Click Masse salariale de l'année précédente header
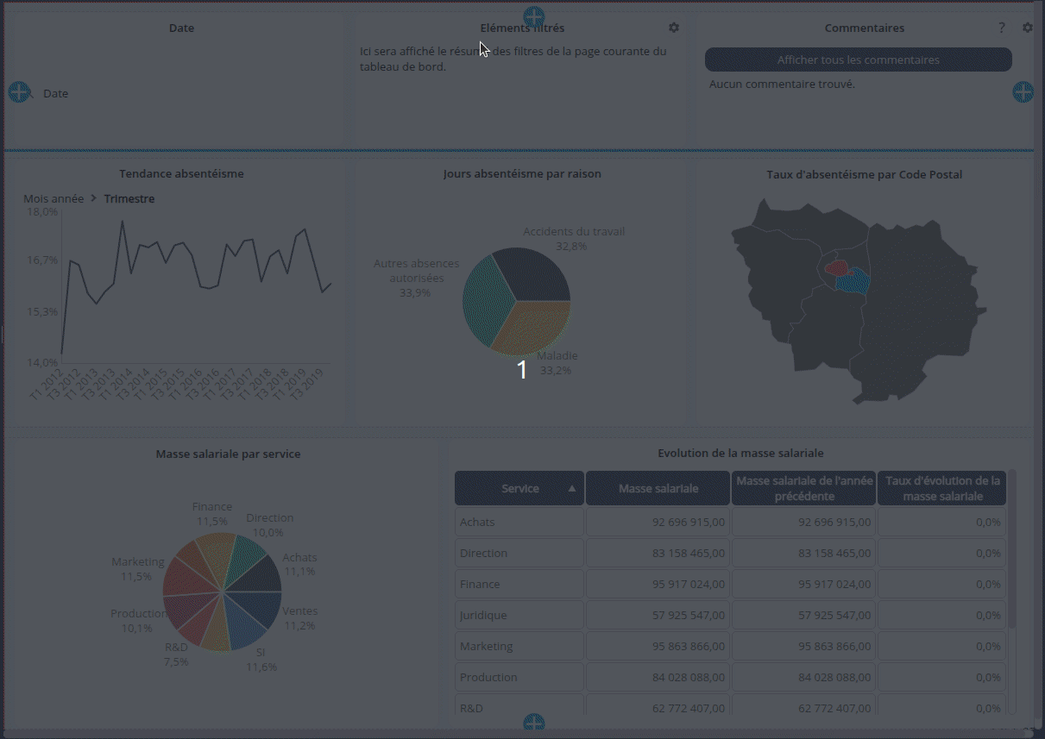The width and height of the screenshot is (1045, 739). click(x=803, y=488)
